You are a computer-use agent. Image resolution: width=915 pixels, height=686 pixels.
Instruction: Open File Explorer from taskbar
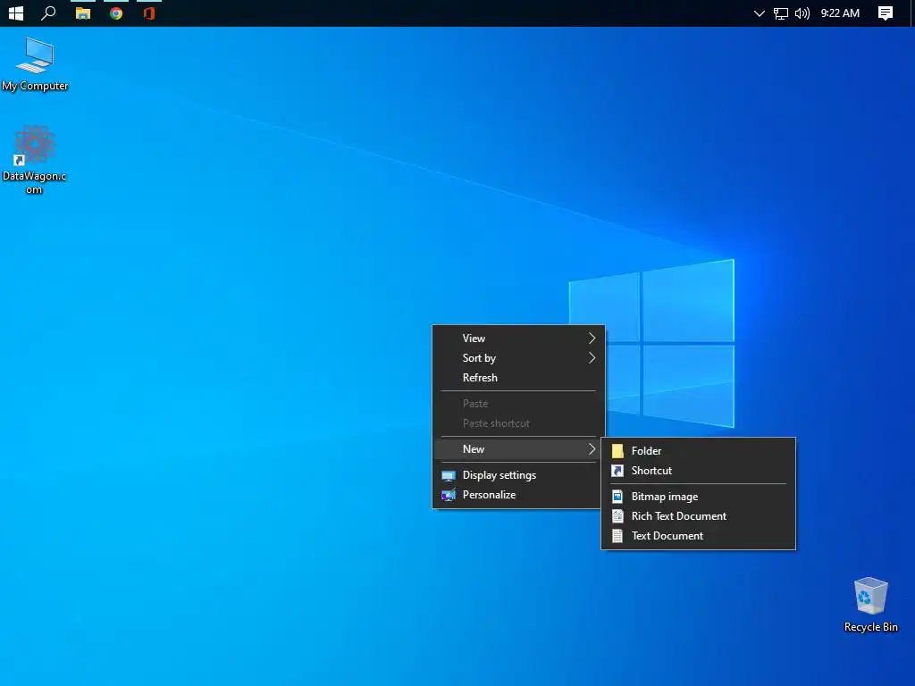[83, 13]
